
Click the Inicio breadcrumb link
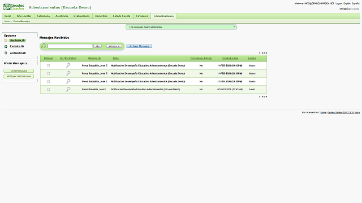(7, 21)
